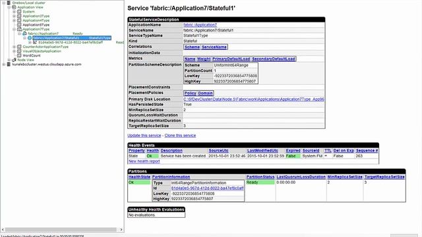422x237 pixels.
Task: Click the Update this service link
Action: 144,136
